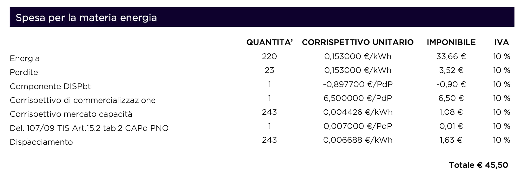Click the IMPONIBILE column header

tap(451, 42)
